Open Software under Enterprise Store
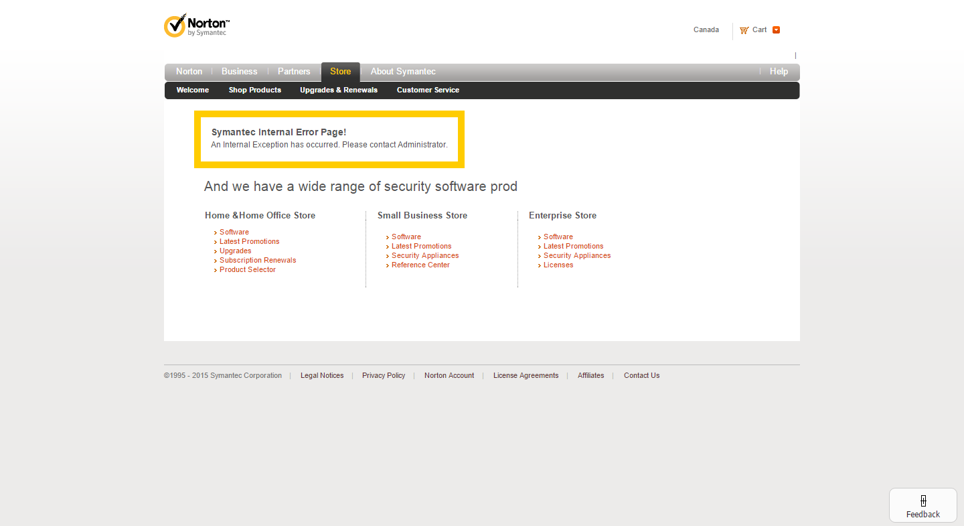Screen dimensions: 964x526 tap(558, 237)
